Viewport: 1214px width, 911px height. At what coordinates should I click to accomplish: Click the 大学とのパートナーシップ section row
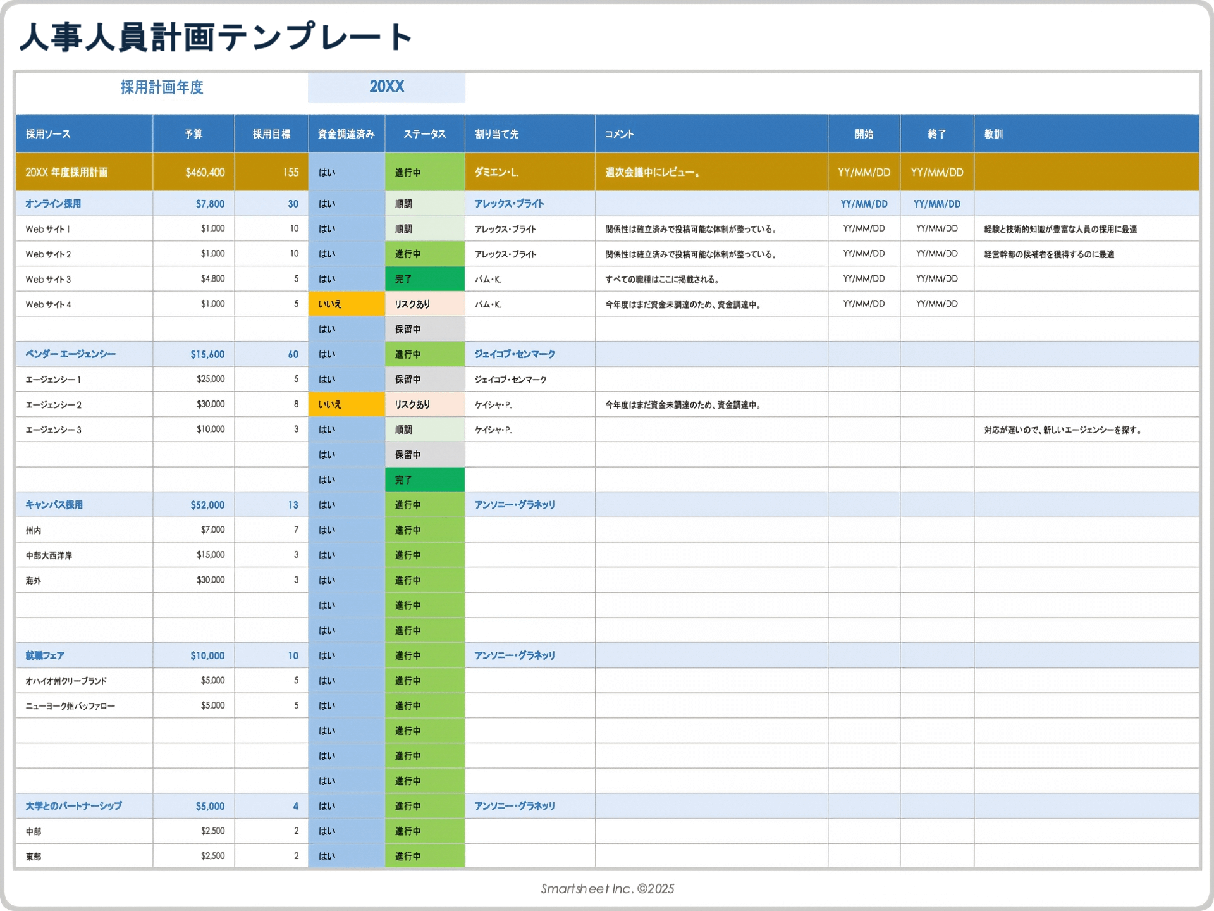pyautogui.click(x=607, y=806)
